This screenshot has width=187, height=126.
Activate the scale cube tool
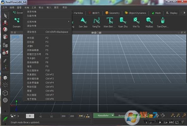click(5, 37)
